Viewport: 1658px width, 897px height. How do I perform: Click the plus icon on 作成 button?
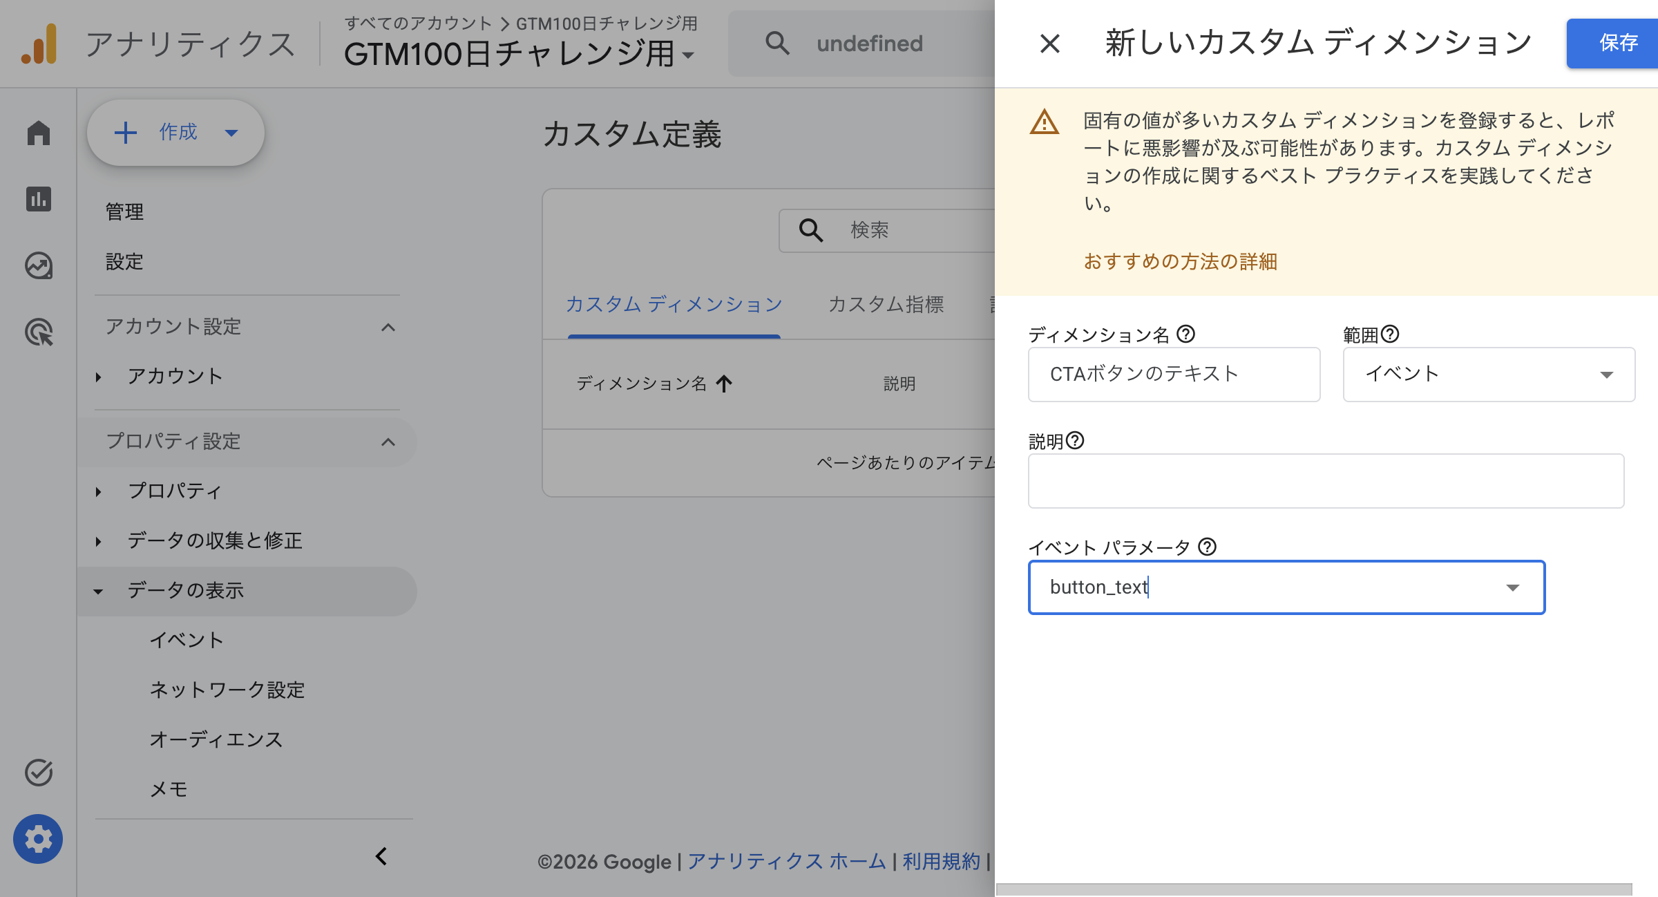(x=125, y=132)
